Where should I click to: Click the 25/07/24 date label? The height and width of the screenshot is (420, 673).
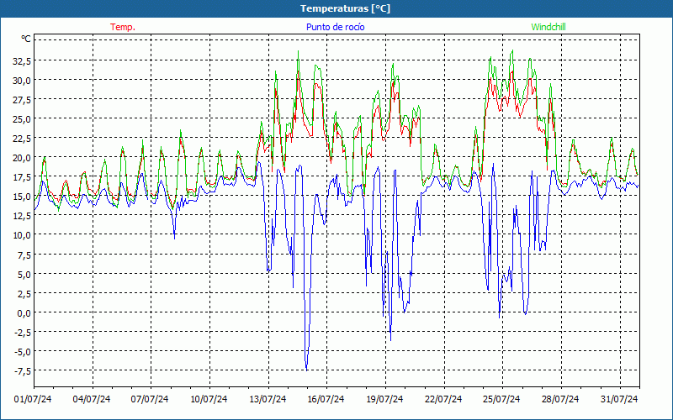pos(501,399)
